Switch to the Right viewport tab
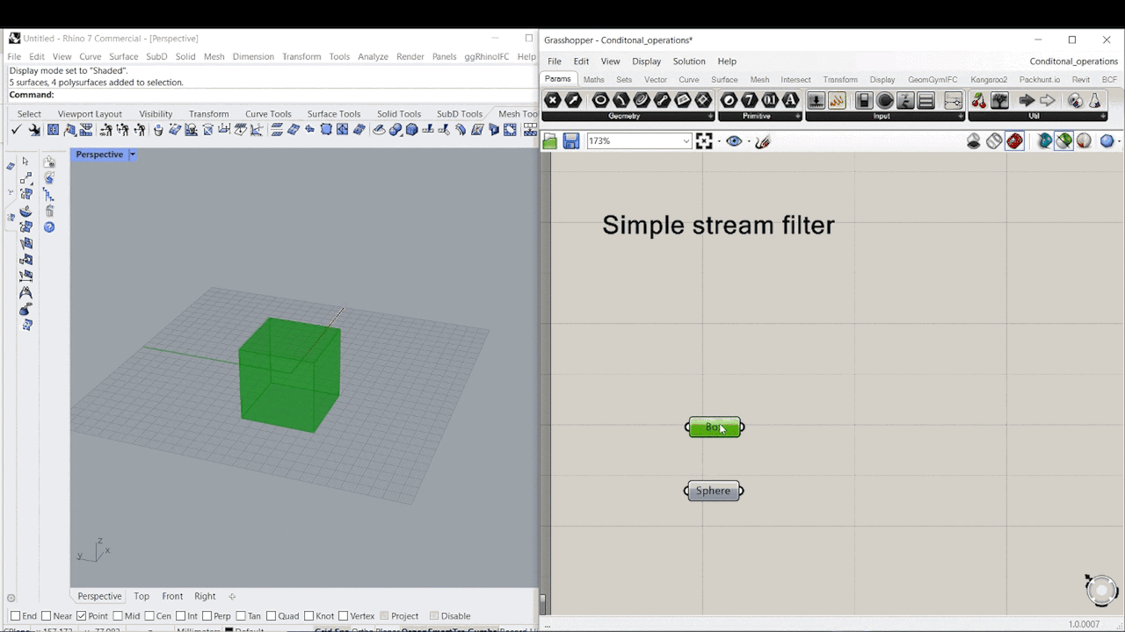Image resolution: width=1125 pixels, height=632 pixels. point(205,596)
